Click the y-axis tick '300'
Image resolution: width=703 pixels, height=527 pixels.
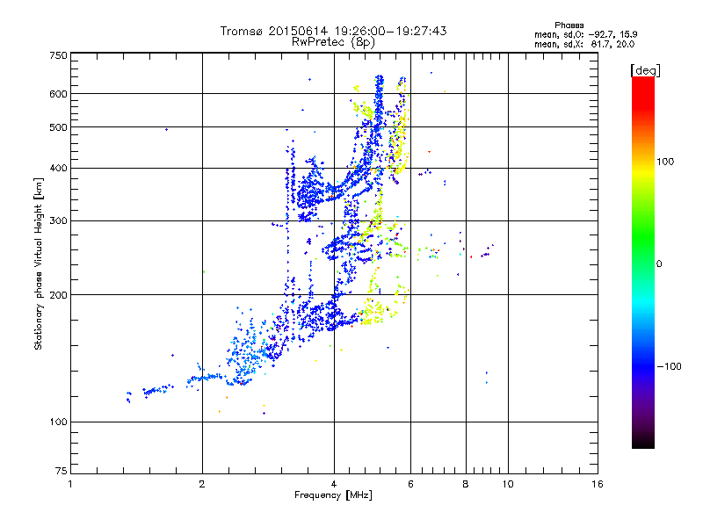58,221
